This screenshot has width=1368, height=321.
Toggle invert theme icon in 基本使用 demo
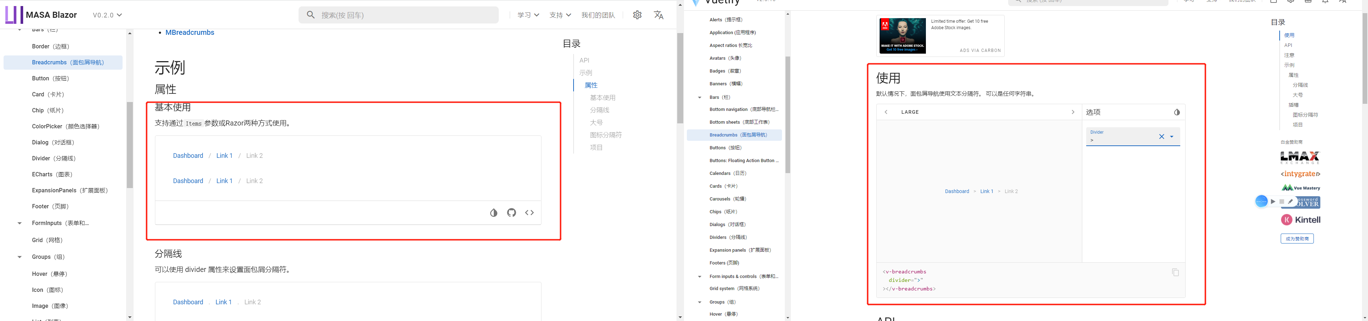[x=493, y=213]
